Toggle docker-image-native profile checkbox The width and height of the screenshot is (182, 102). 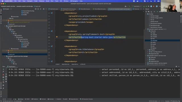pos(150,18)
